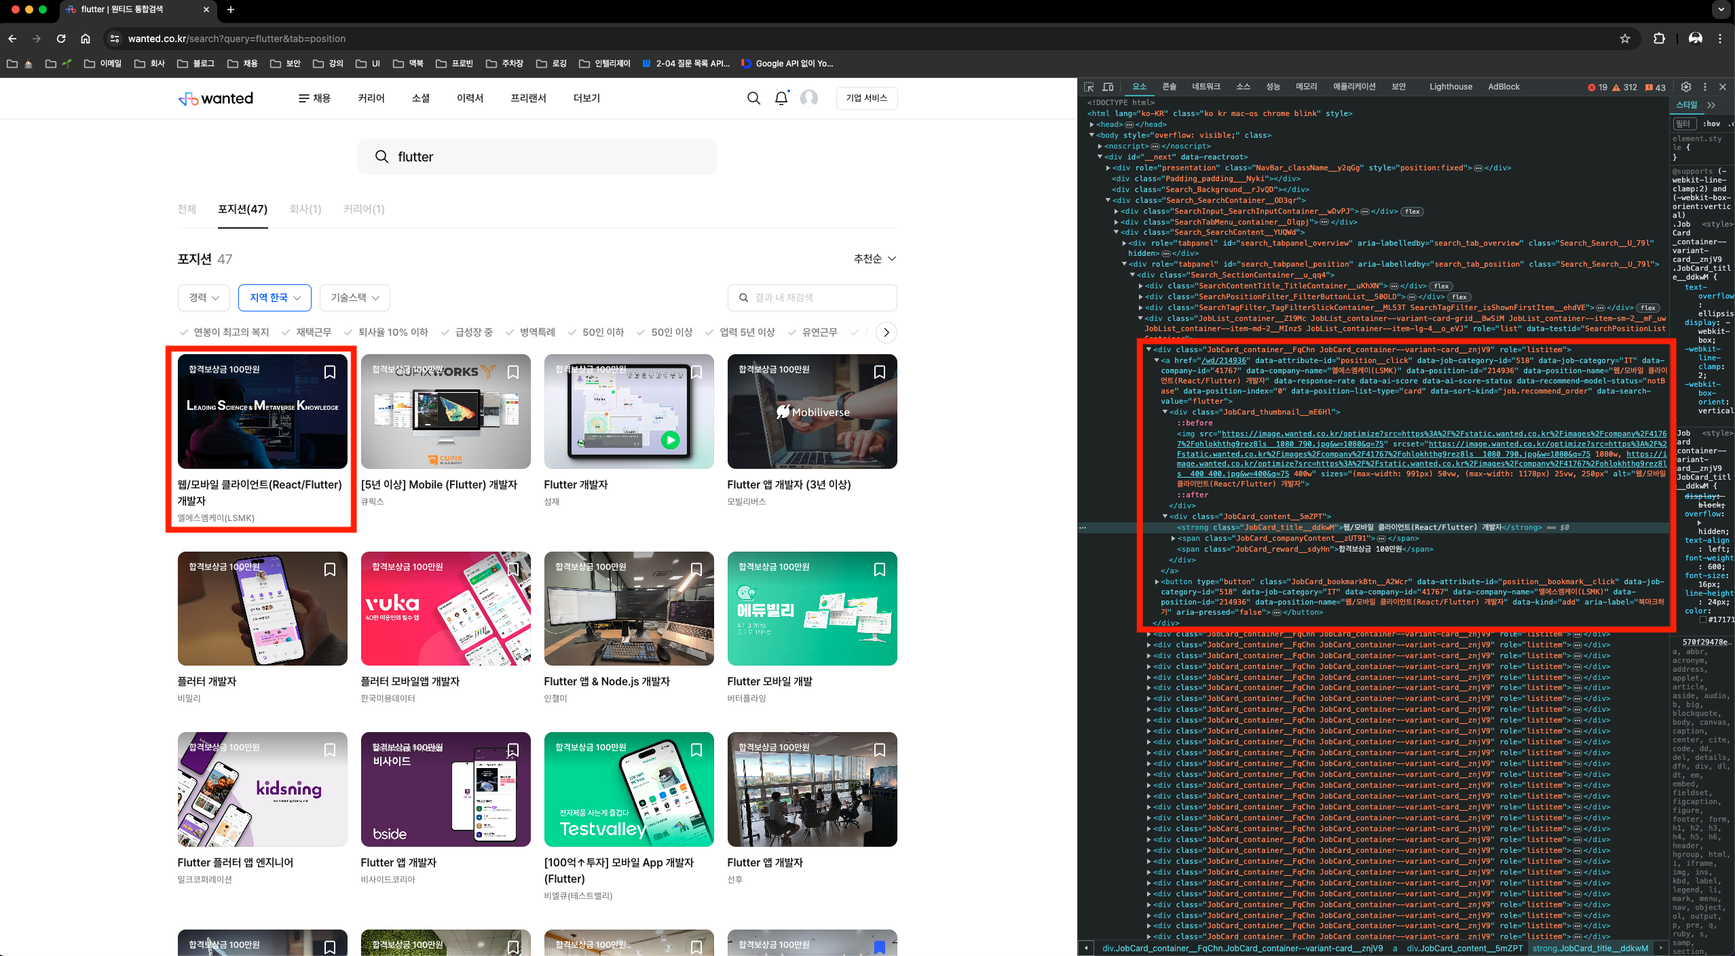The height and width of the screenshot is (956, 1735).
Task: Open the notifications bell icon
Action: [781, 98]
